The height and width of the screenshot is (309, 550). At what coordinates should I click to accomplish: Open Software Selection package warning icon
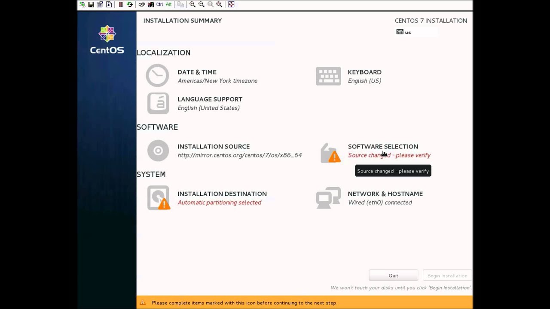click(x=330, y=153)
